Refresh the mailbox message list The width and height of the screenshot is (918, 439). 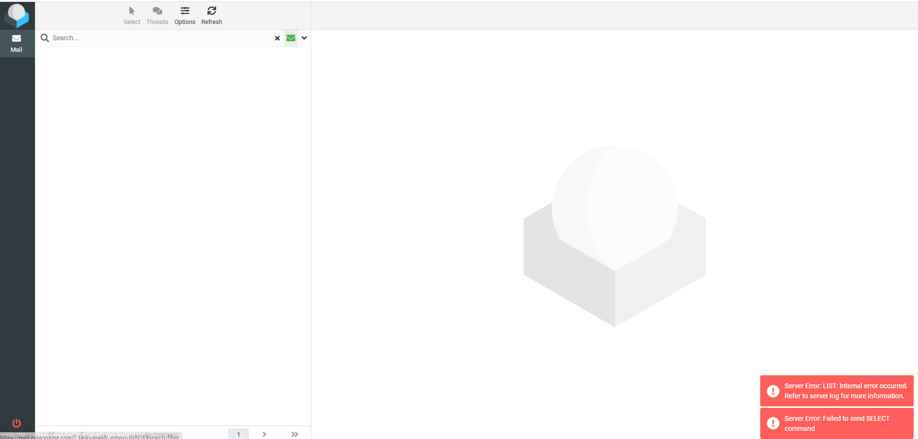click(212, 15)
